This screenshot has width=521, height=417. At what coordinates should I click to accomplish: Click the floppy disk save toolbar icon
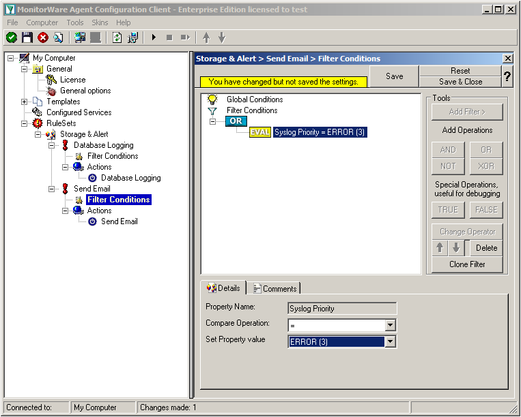[x=27, y=37]
